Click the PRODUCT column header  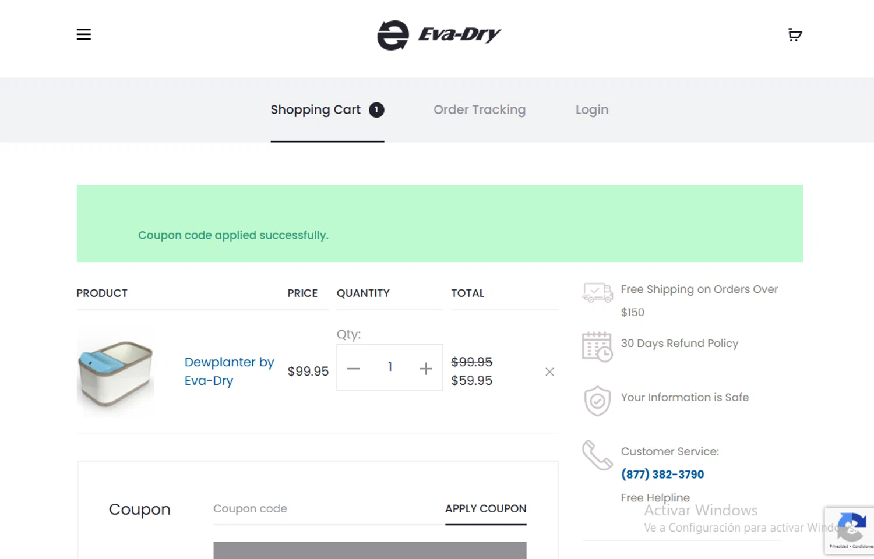[x=102, y=293]
